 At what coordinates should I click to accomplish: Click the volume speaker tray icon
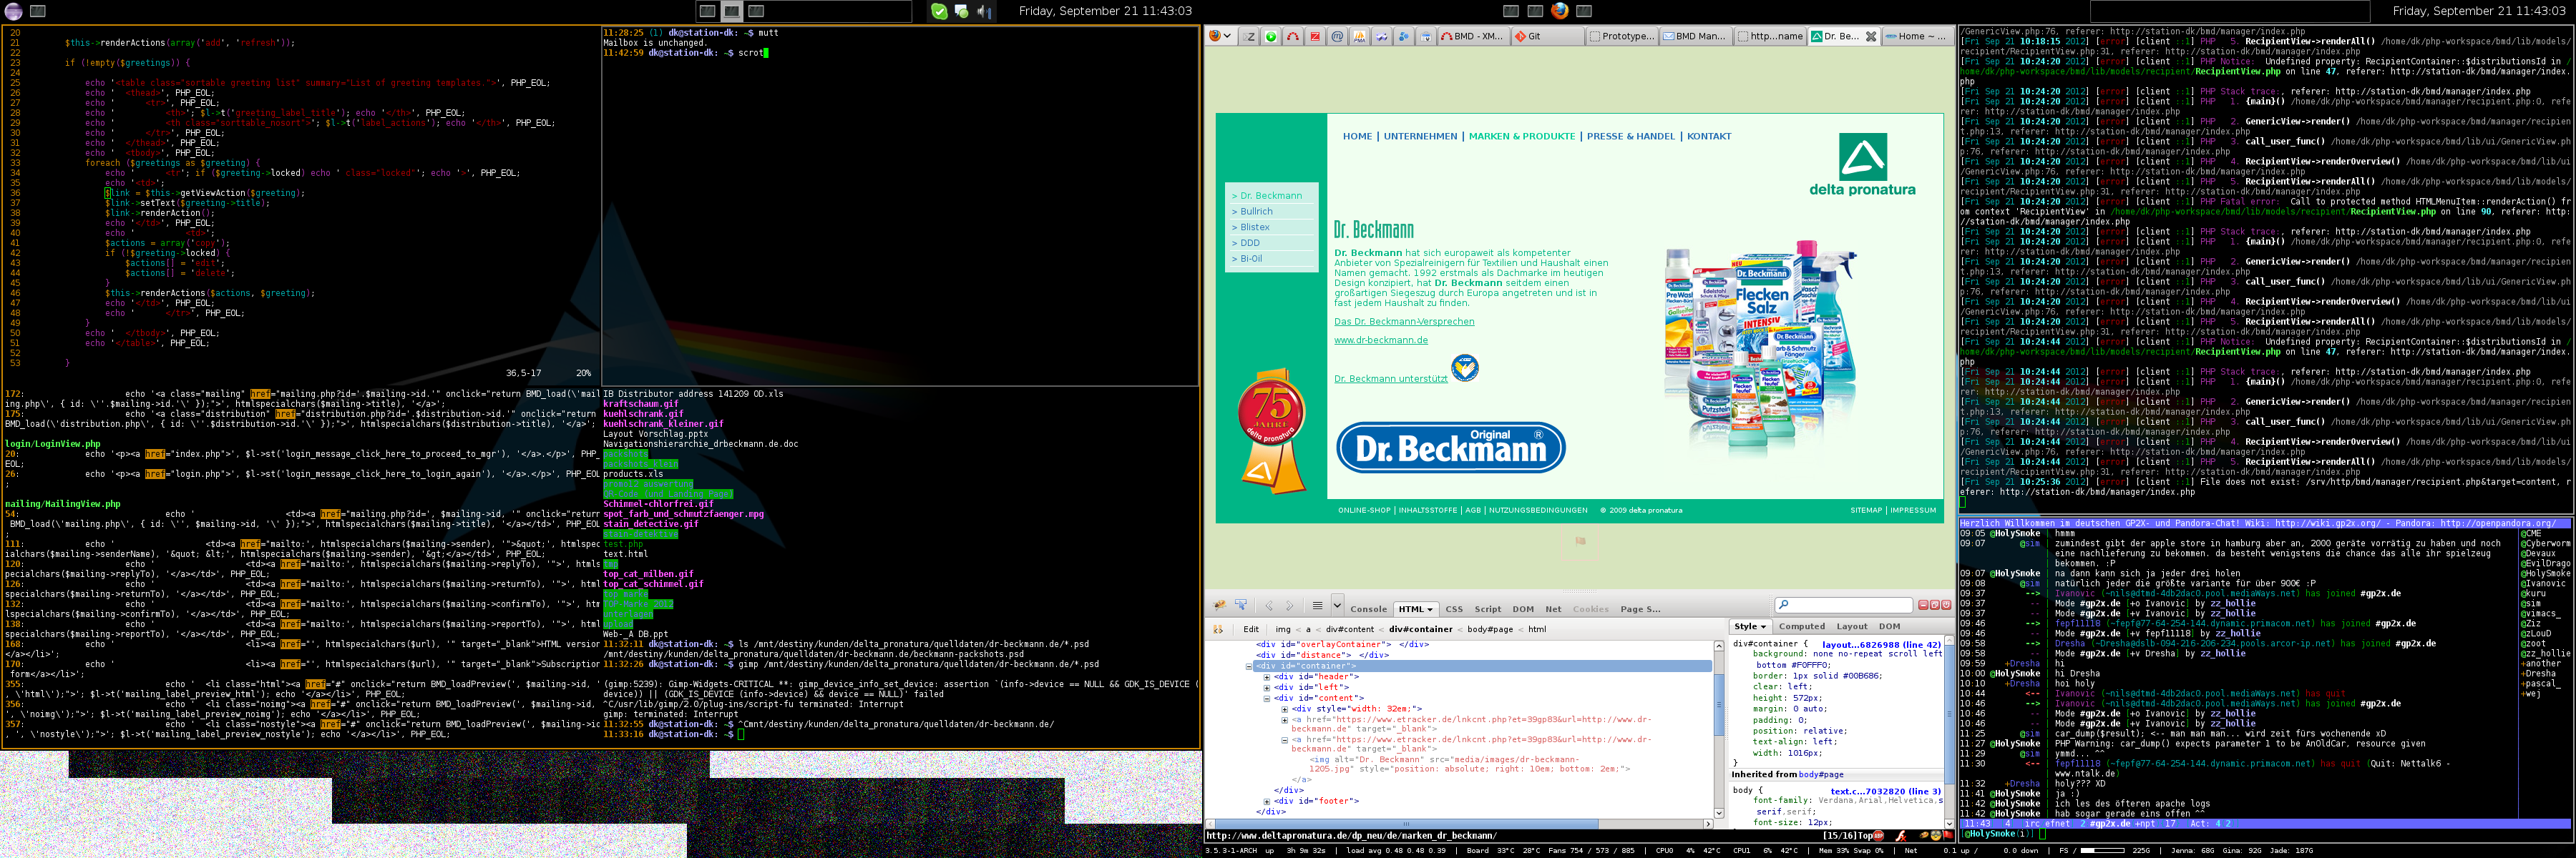tap(984, 11)
